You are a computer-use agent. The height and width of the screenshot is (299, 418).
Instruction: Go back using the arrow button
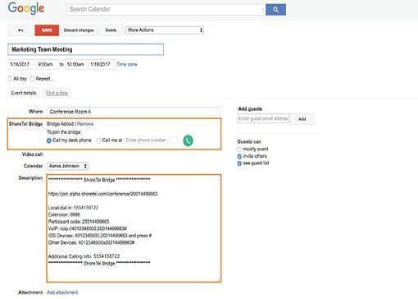point(20,30)
